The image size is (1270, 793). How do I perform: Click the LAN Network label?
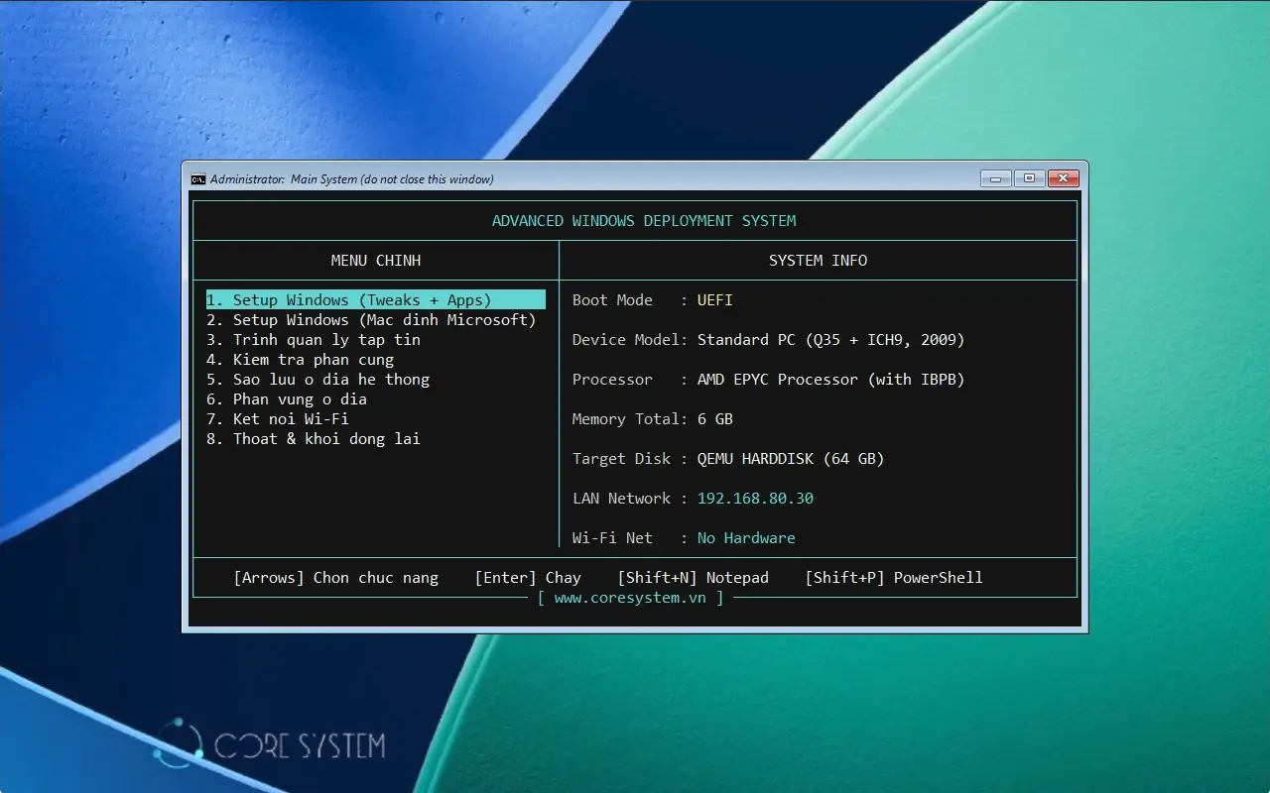click(621, 498)
